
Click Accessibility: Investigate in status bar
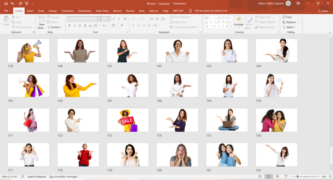click(x=63, y=176)
